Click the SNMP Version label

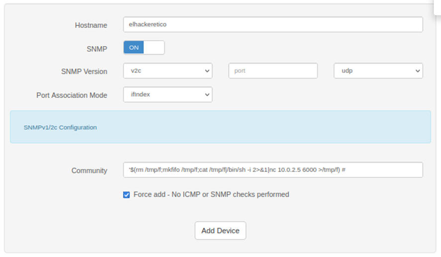[x=84, y=72]
